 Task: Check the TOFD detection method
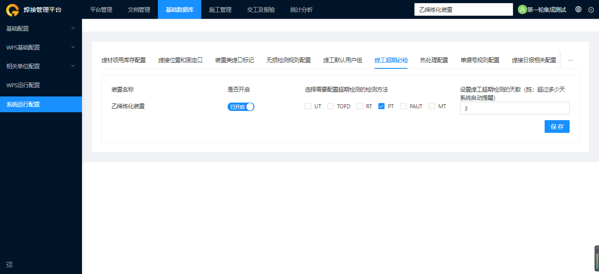click(x=331, y=106)
